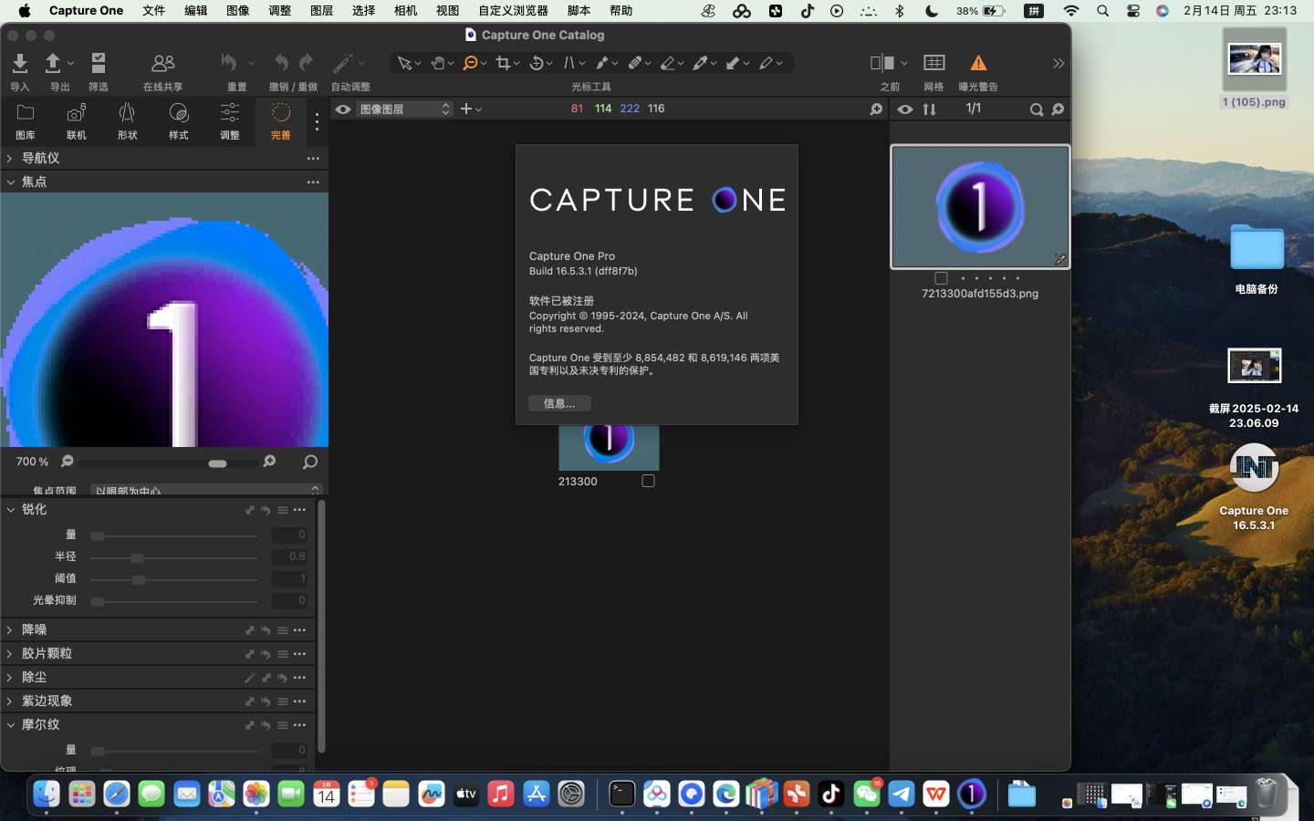Click the vertical three-dot tool tabs menu
Image resolution: width=1314 pixels, height=821 pixels.
pyautogui.click(x=317, y=121)
